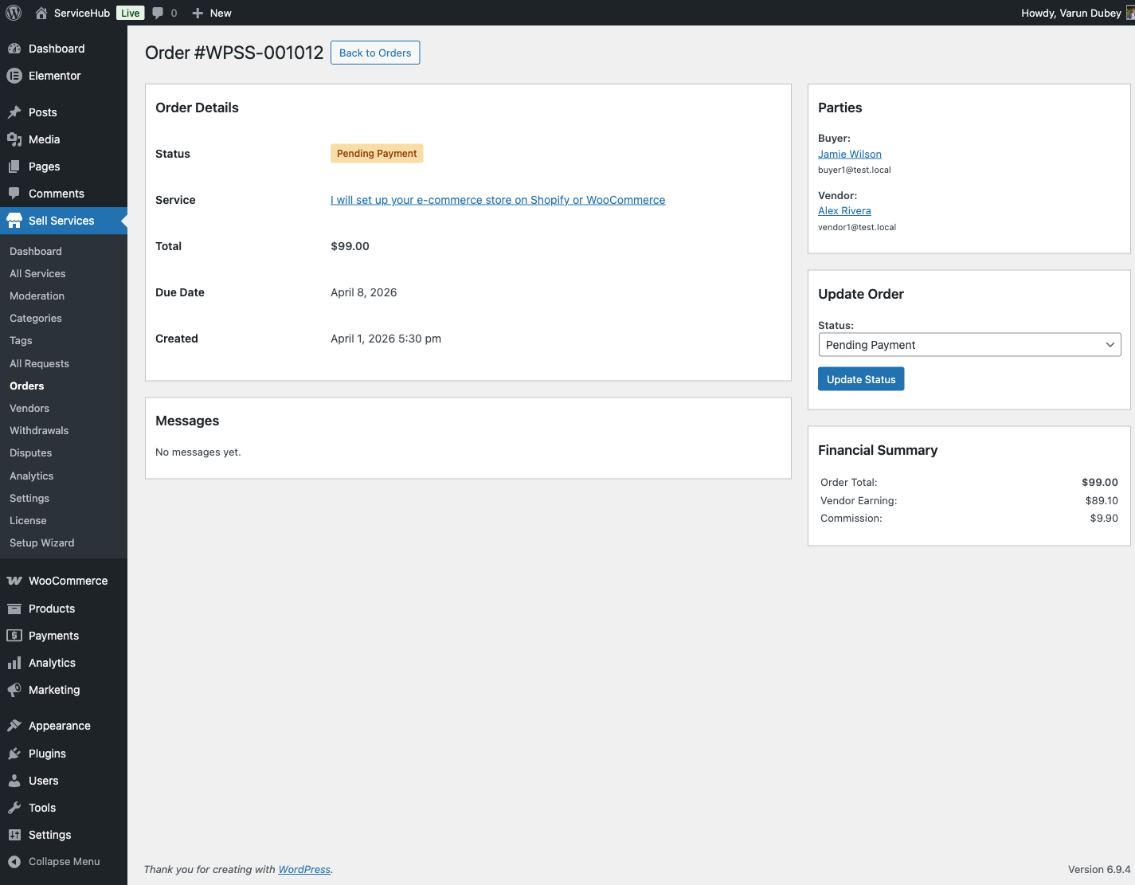Viewport: 1135px width, 885px height.
Task: Open the New content menu in admin bar
Action: point(212,13)
